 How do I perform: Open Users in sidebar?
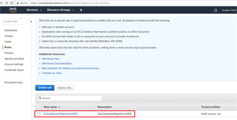pos(8,42)
